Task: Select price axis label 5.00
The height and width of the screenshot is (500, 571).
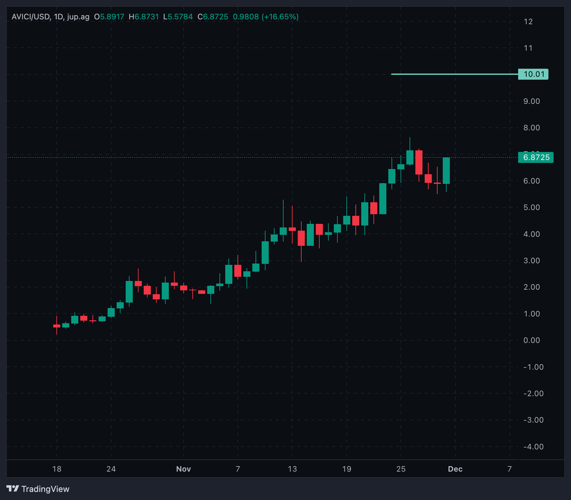Action: (x=532, y=208)
